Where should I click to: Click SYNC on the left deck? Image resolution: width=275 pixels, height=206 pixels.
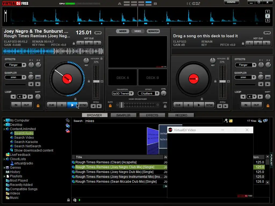[83, 105]
